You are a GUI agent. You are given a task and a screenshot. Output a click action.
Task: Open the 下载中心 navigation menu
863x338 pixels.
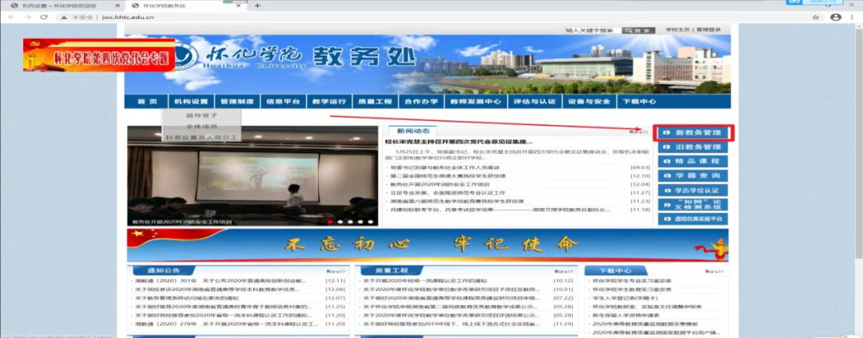point(639,101)
